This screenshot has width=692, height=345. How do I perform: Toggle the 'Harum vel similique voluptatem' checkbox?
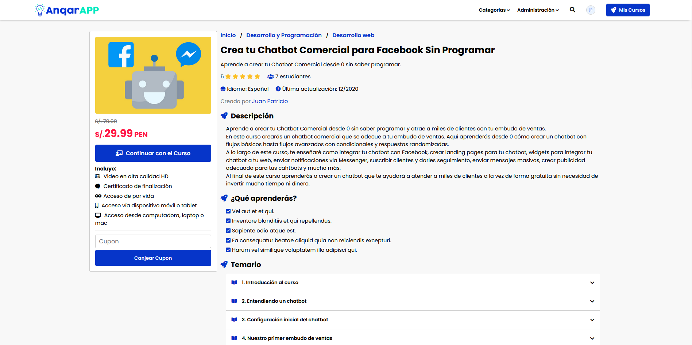pos(228,250)
